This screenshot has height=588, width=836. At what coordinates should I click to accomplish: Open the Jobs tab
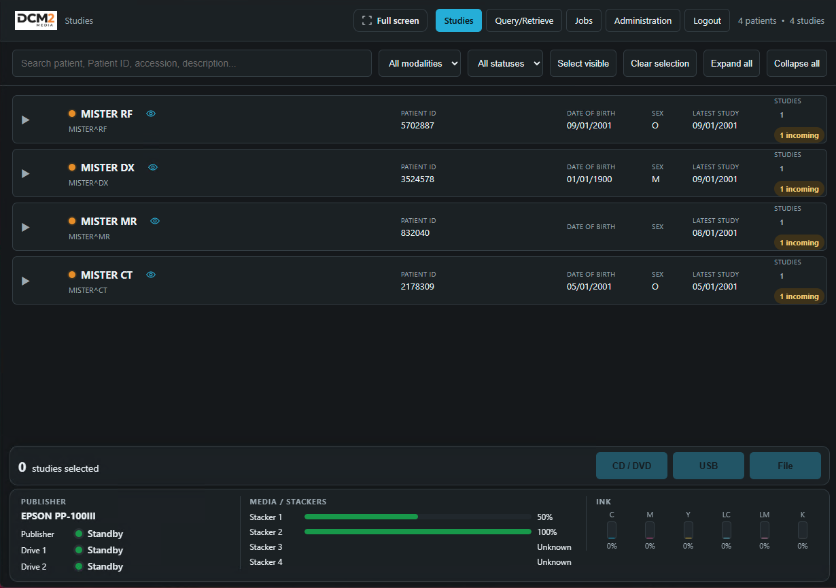(x=584, y=20)
